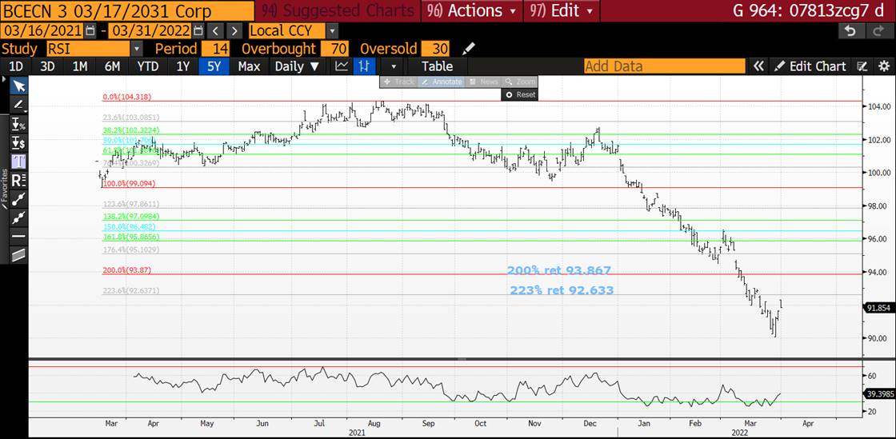
Task: Select the channel band tool
Action: click(x=19, y=255)
